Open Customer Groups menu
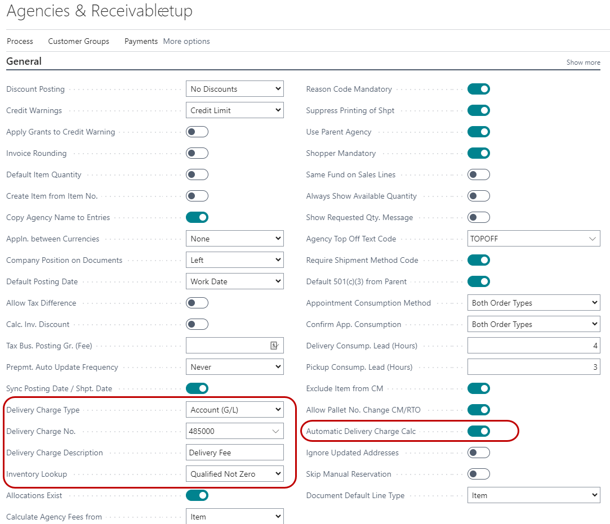 coord(79,41)
